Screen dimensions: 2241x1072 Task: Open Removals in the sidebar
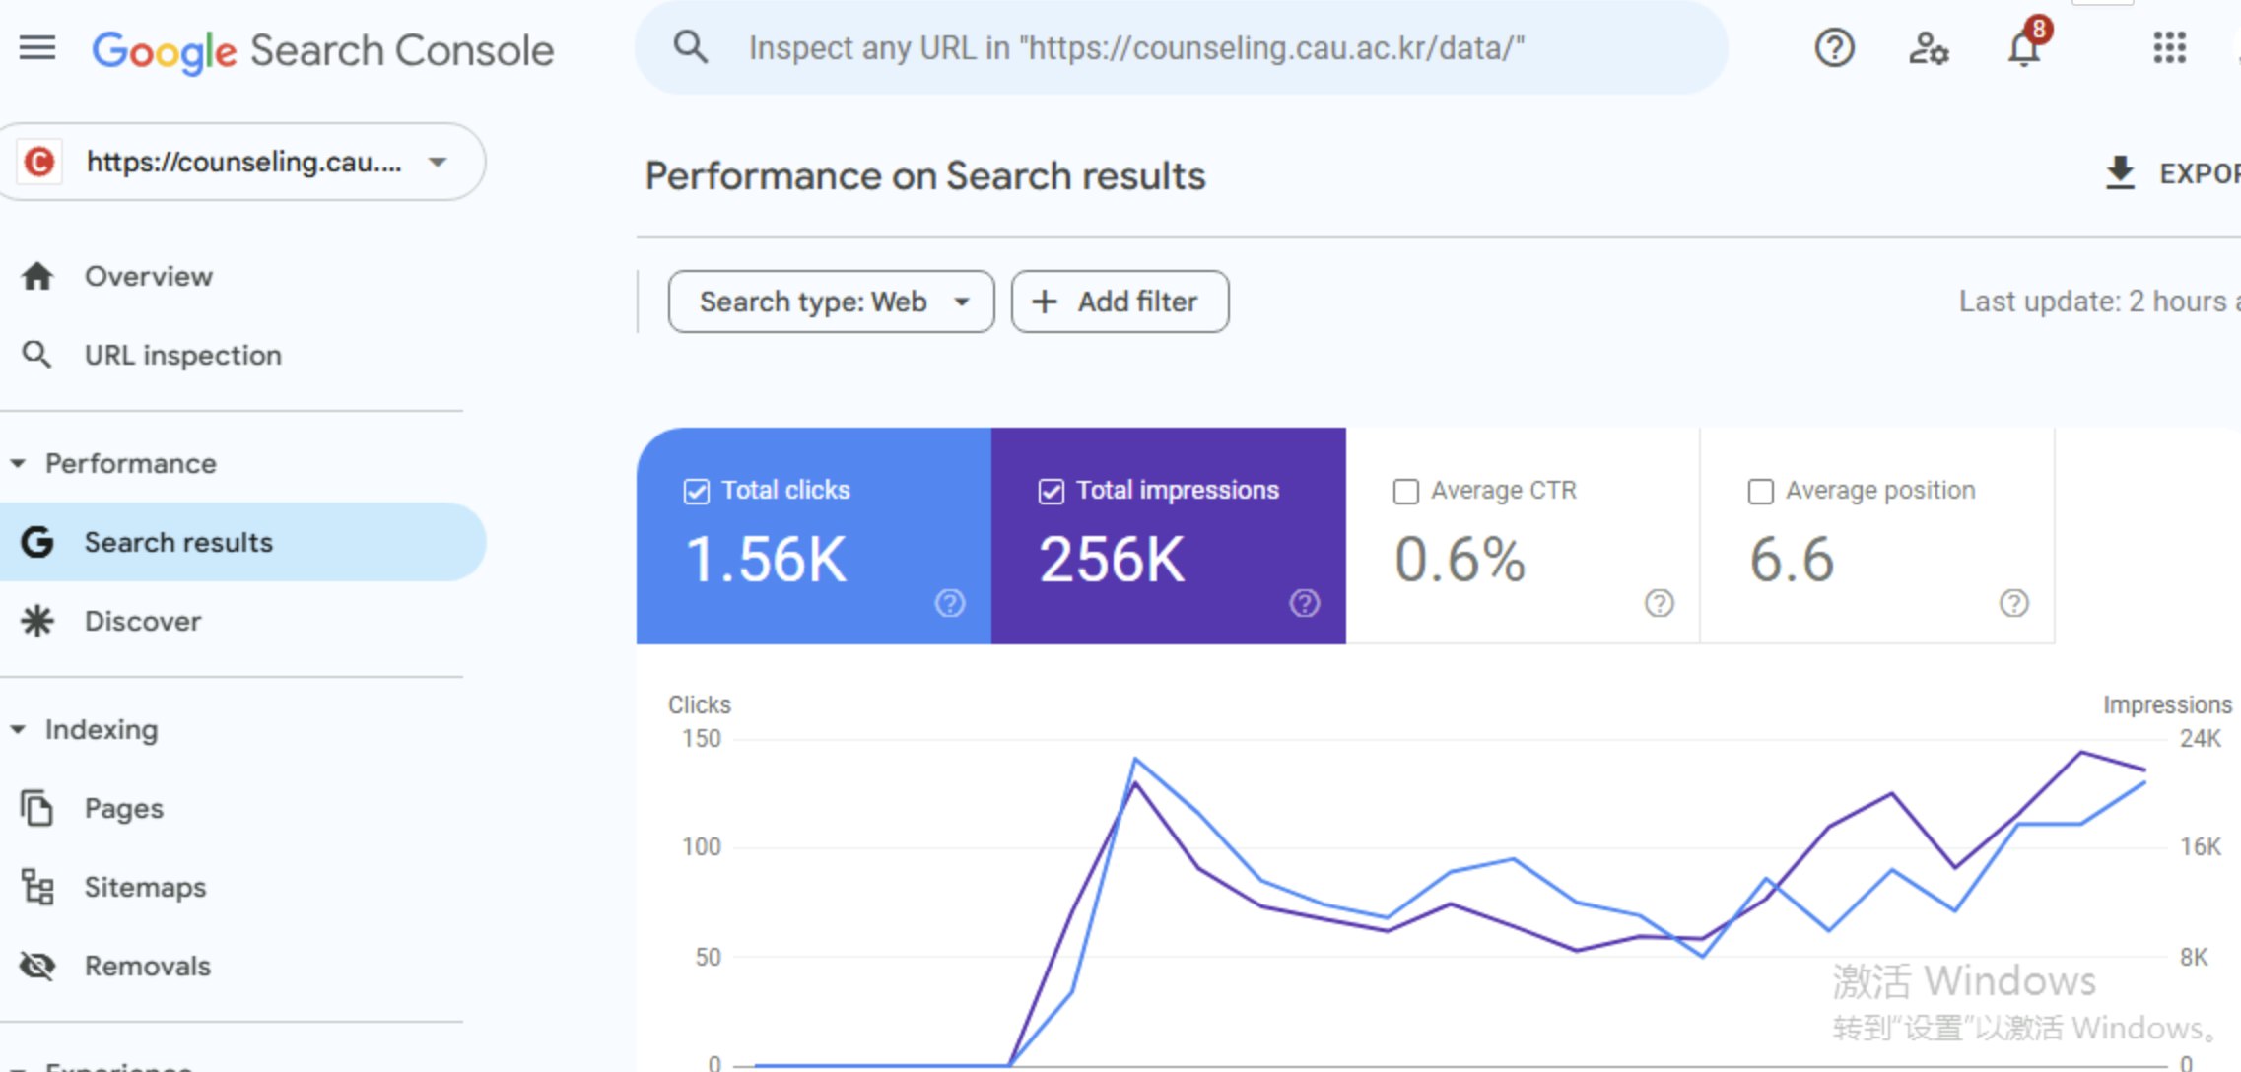click(x=147, y=966)
